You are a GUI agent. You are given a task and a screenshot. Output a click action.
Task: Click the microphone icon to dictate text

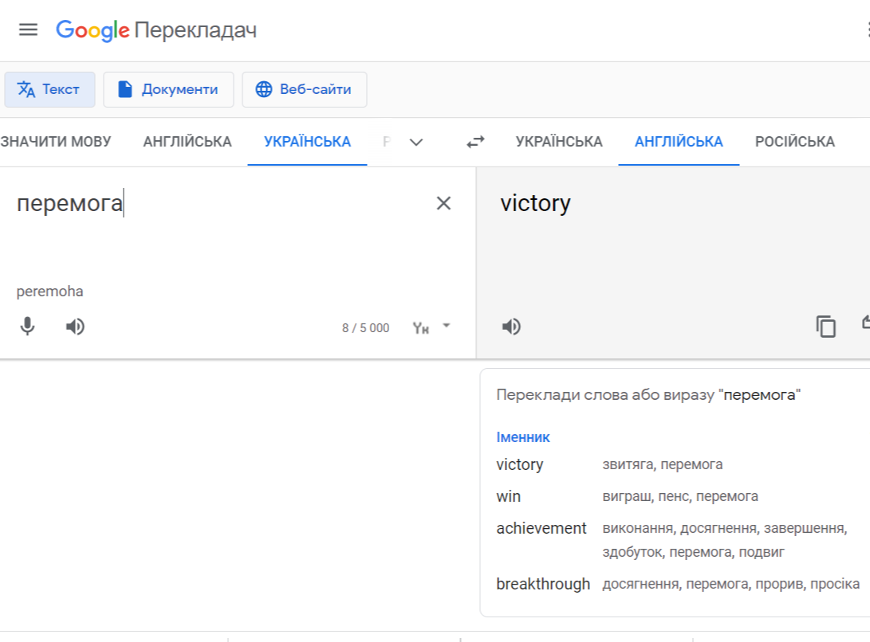(x=28, y=326)
